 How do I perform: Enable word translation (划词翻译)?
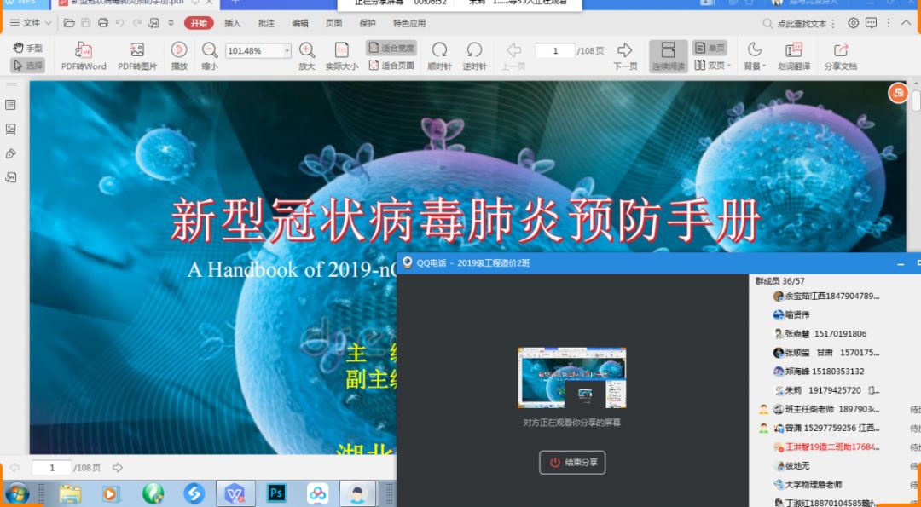pos(794,56)
